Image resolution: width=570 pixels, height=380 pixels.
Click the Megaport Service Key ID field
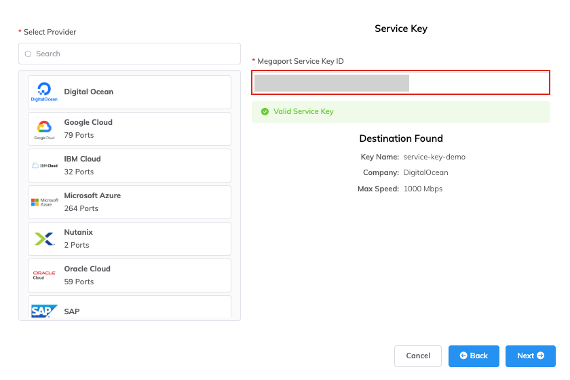(x=400, y=83)
